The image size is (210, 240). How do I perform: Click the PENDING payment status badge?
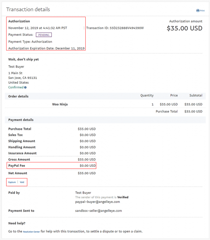pyautogui.click(x=44, y=35)
